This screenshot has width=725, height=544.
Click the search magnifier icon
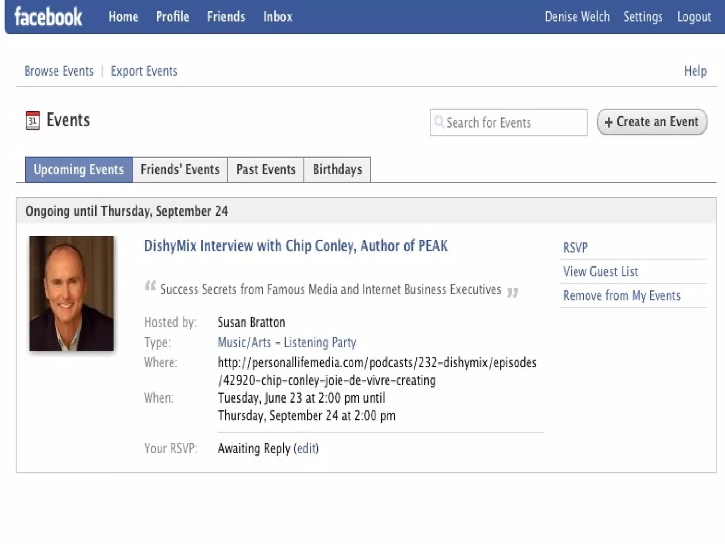[439, 122]
